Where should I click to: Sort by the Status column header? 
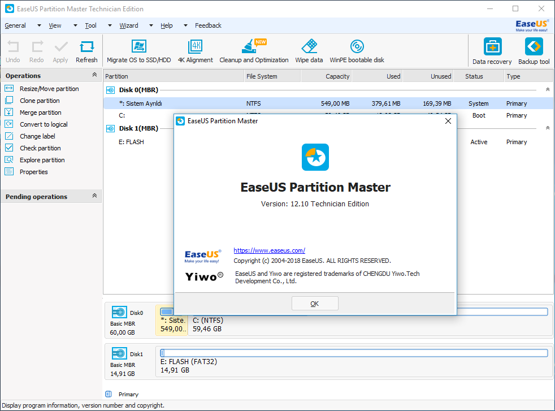(x=479, y=76)
